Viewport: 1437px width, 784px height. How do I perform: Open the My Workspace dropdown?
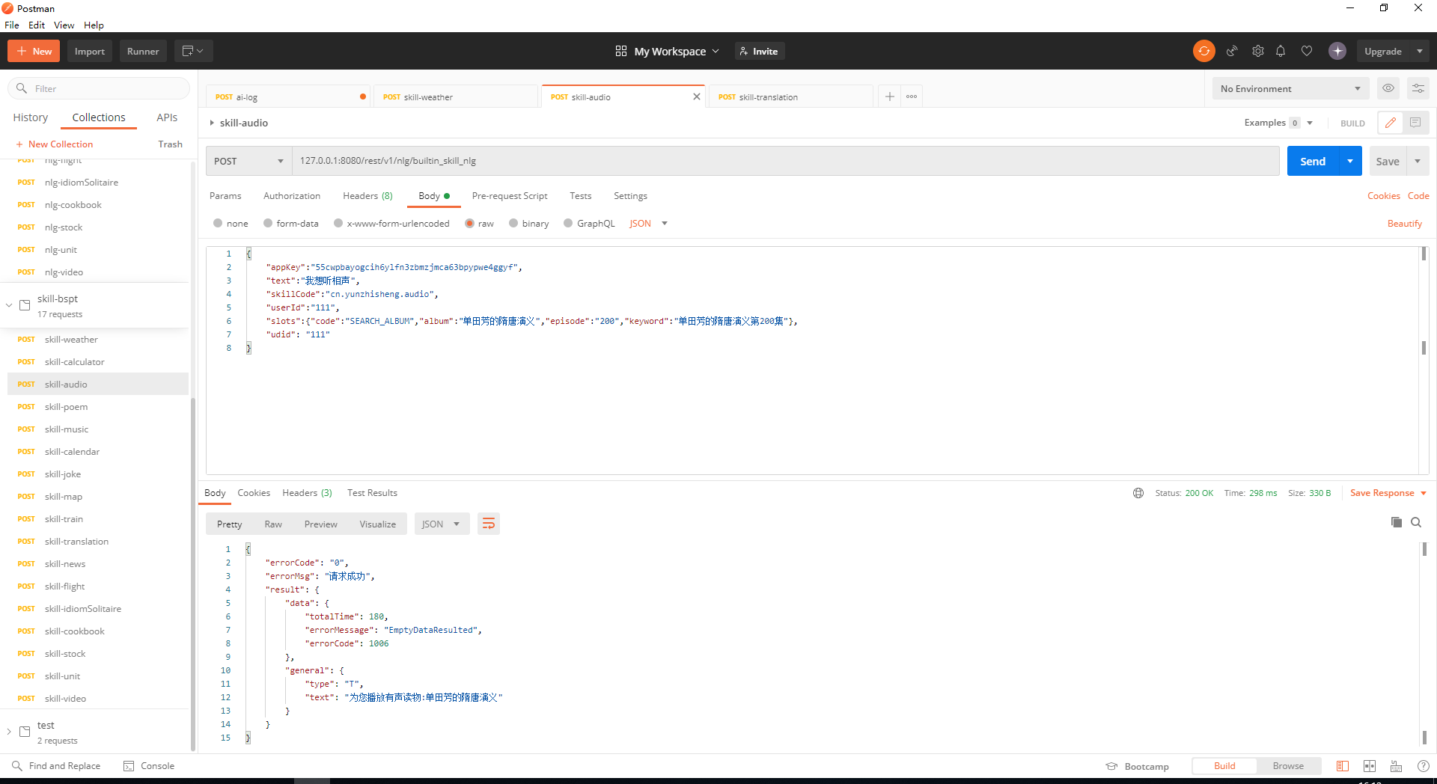(x=667, y=51)
